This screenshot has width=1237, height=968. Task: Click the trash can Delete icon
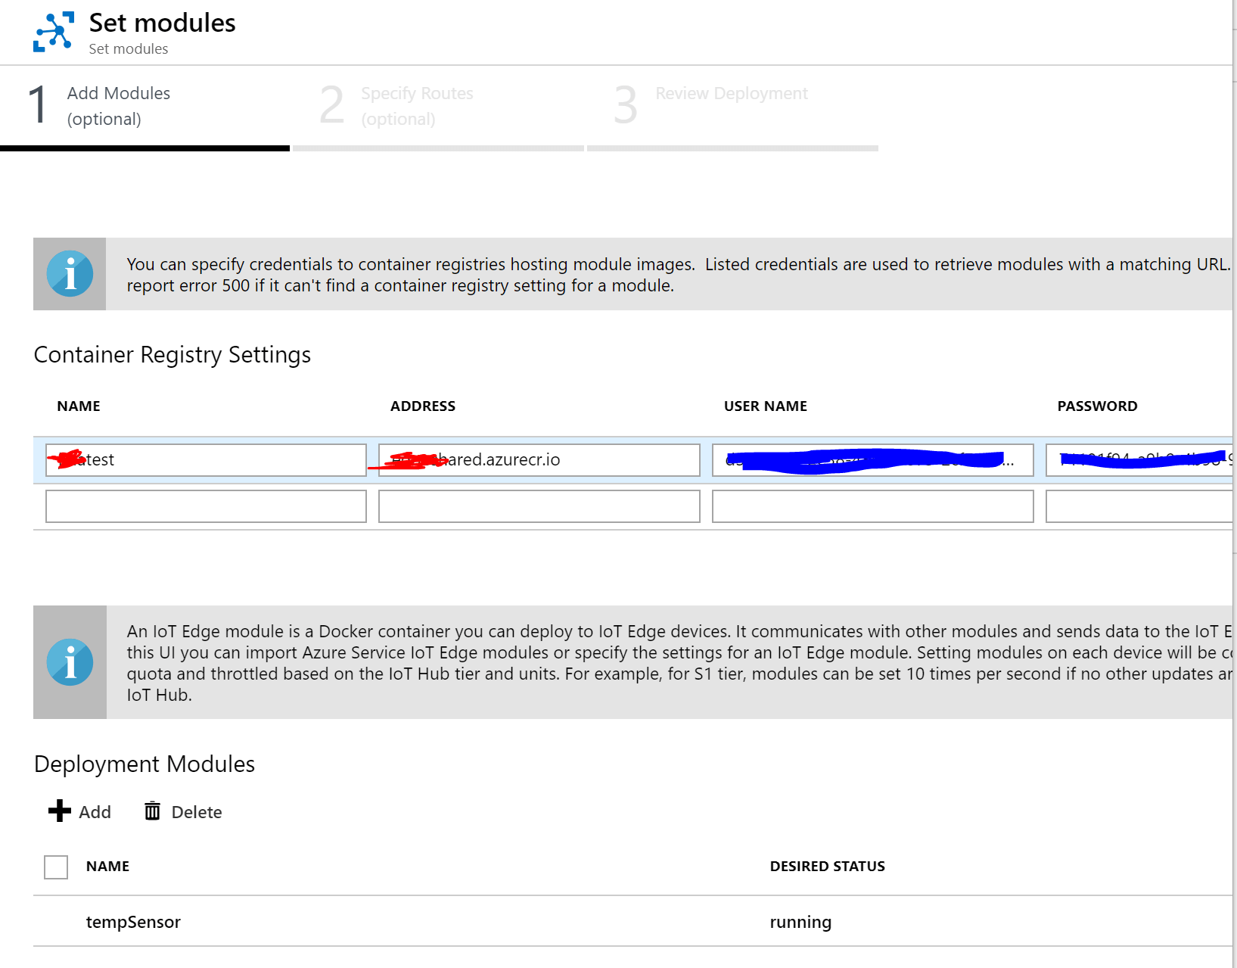tap(153, 811)
